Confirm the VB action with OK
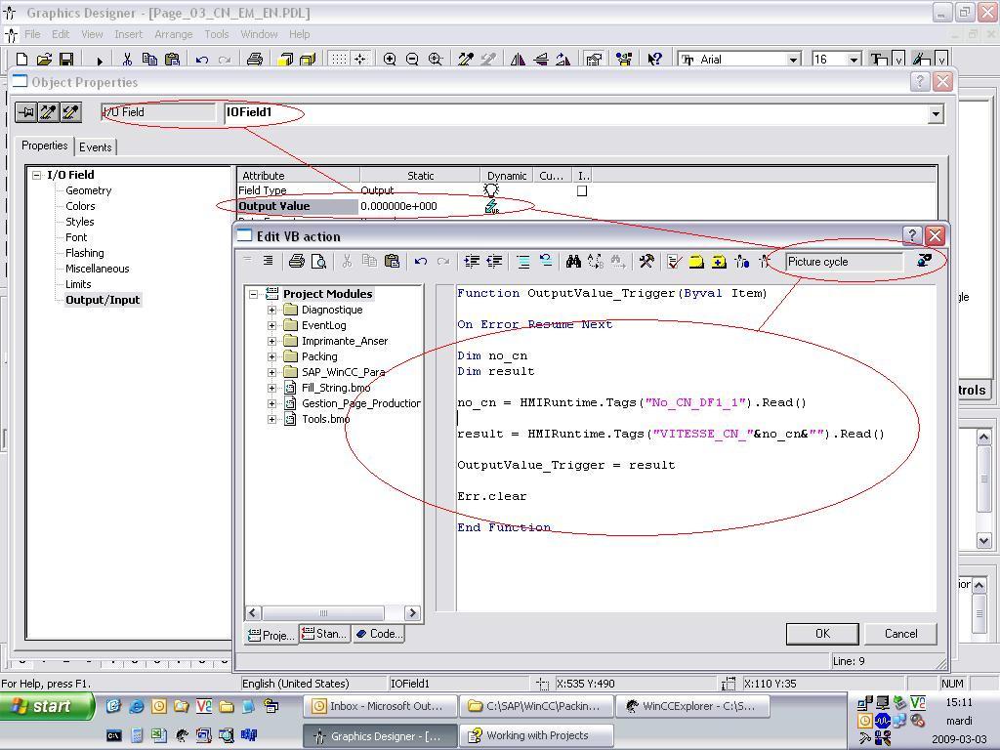This screenshot has width=1000, height=750. [821, 634]
